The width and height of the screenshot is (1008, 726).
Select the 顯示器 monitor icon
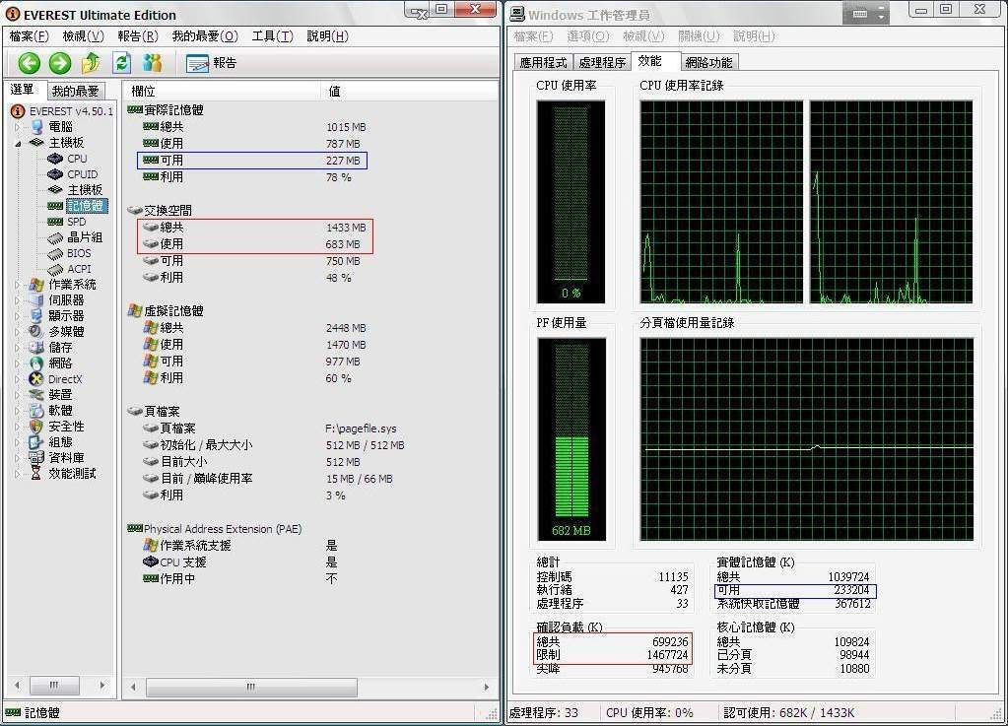pos(36,316)
